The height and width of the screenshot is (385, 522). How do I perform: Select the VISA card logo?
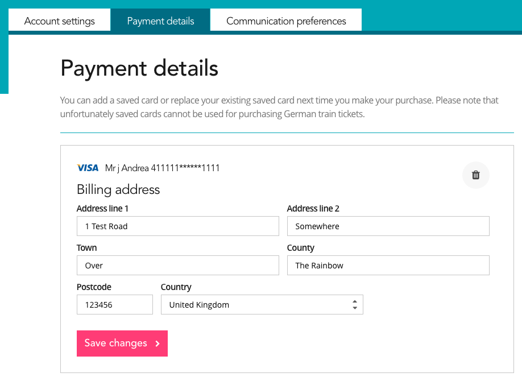88,167
